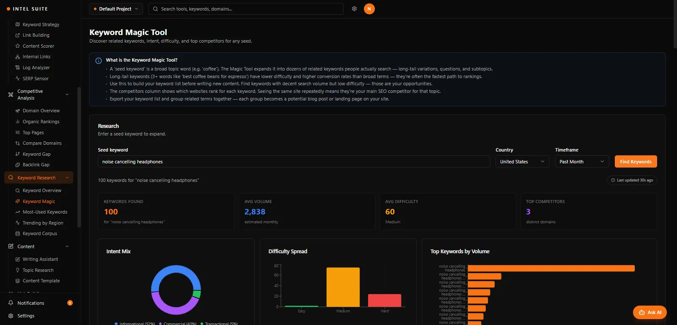Open the Default Project dropdown
Image resolution: width=677 pixels, height=325 pixels.
(116, 9)
